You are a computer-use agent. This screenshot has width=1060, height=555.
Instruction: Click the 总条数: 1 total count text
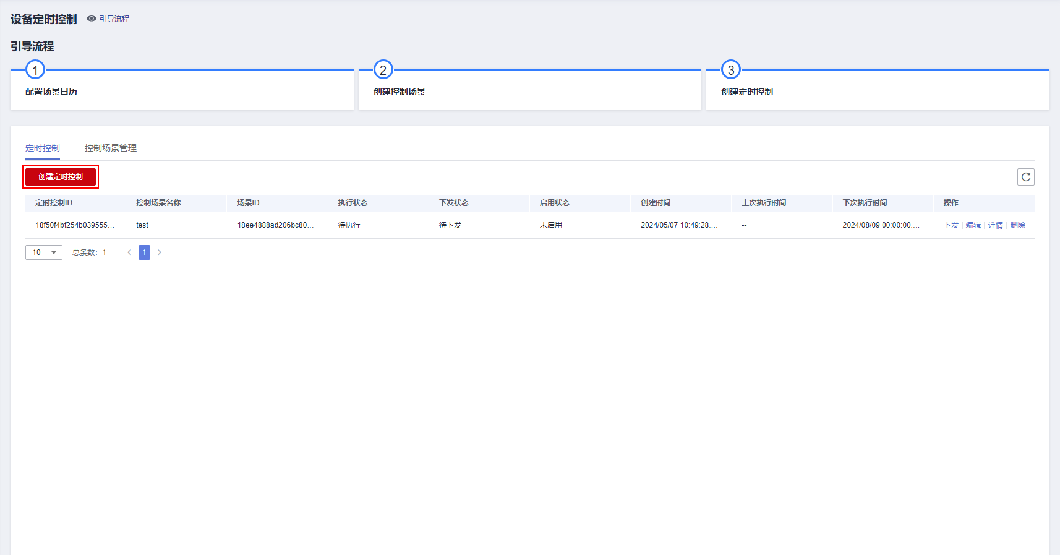click(89, 252)
